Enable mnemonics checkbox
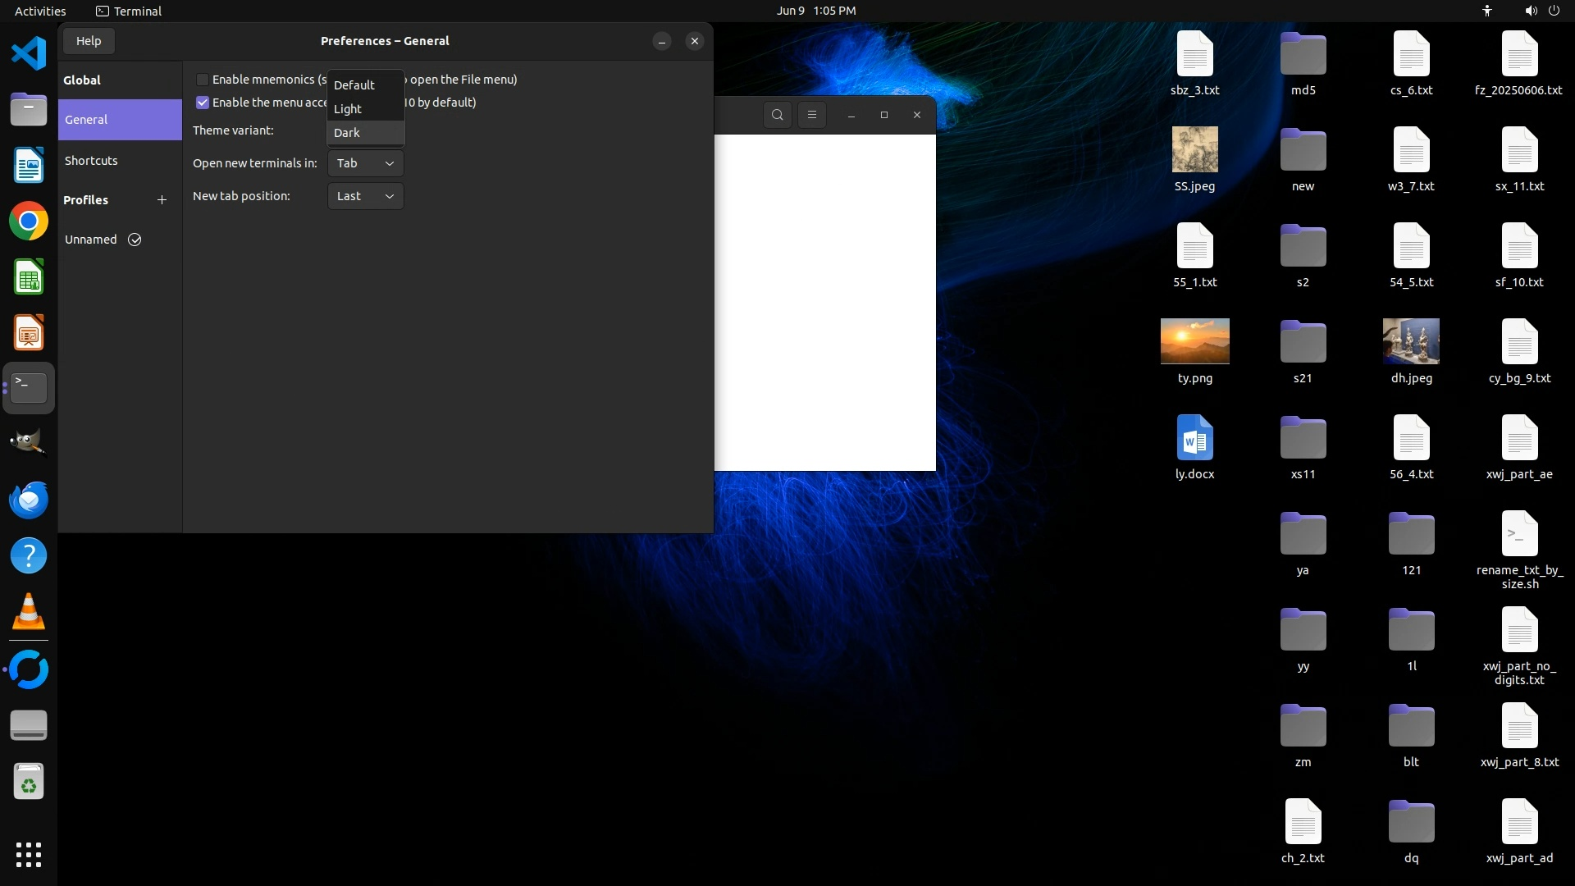This screenshot has height=886, width=1575. coord(203,80)
